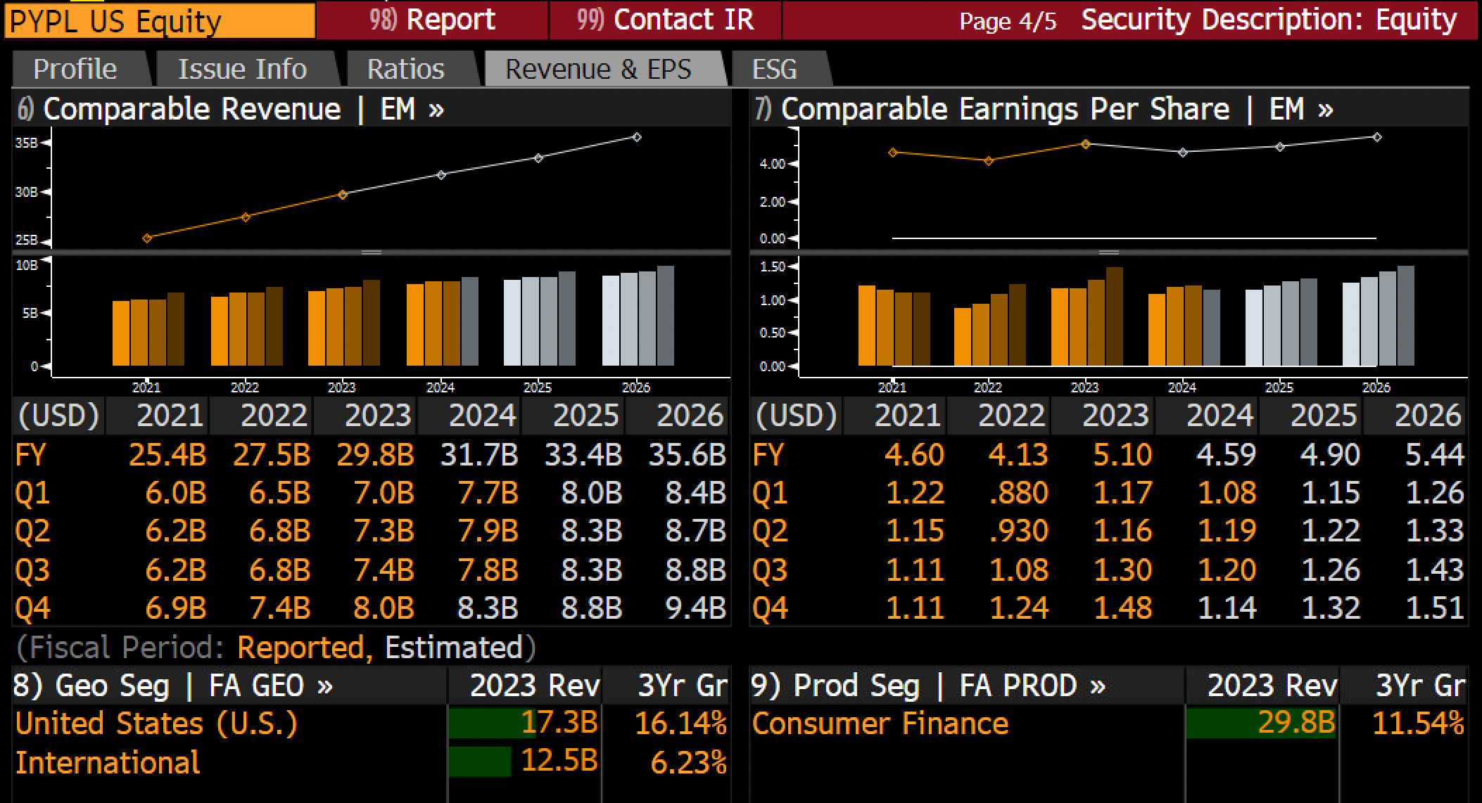The height and width of the screenshot is (803, 1482).
Task: Select FY 2023 EPS value 5.10
Action: click(1123, 455)
